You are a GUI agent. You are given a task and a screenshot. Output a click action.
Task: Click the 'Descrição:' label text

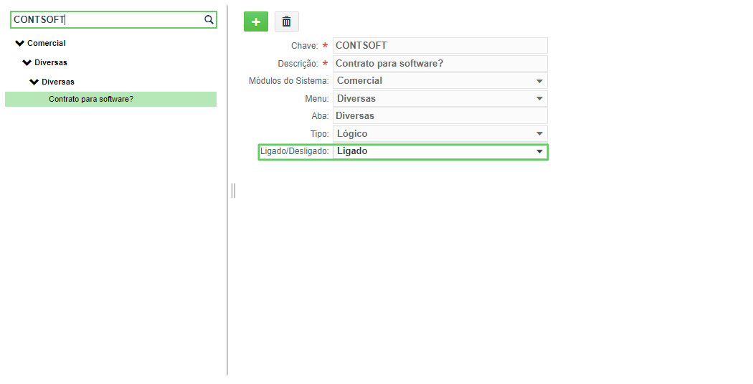pos(298,63)
